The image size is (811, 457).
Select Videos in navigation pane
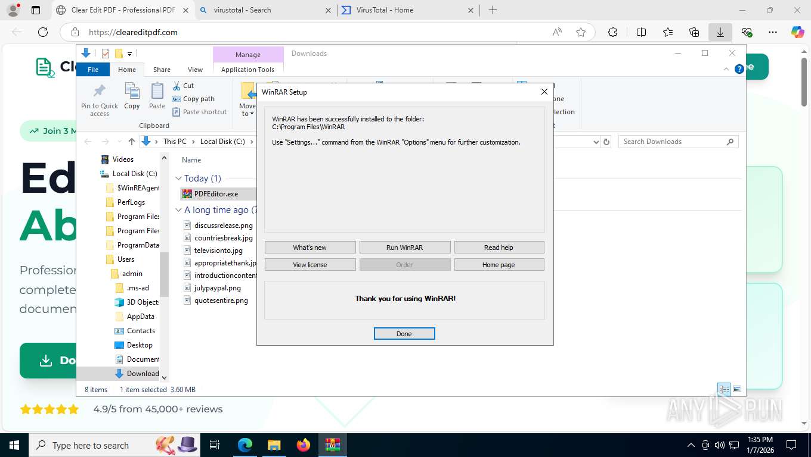click(x=123, y=159)
